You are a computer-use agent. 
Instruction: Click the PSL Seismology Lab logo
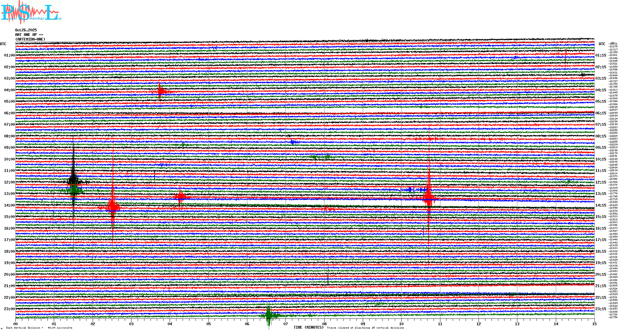tap(31, 12)
